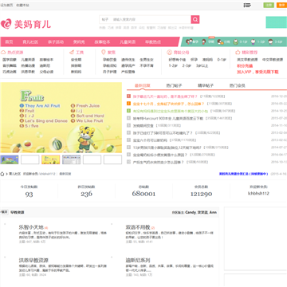Viewport: 287px width, 287px height.
Task: Select the 分娩 stage avatar icon
Action: [x=220, y=41]
